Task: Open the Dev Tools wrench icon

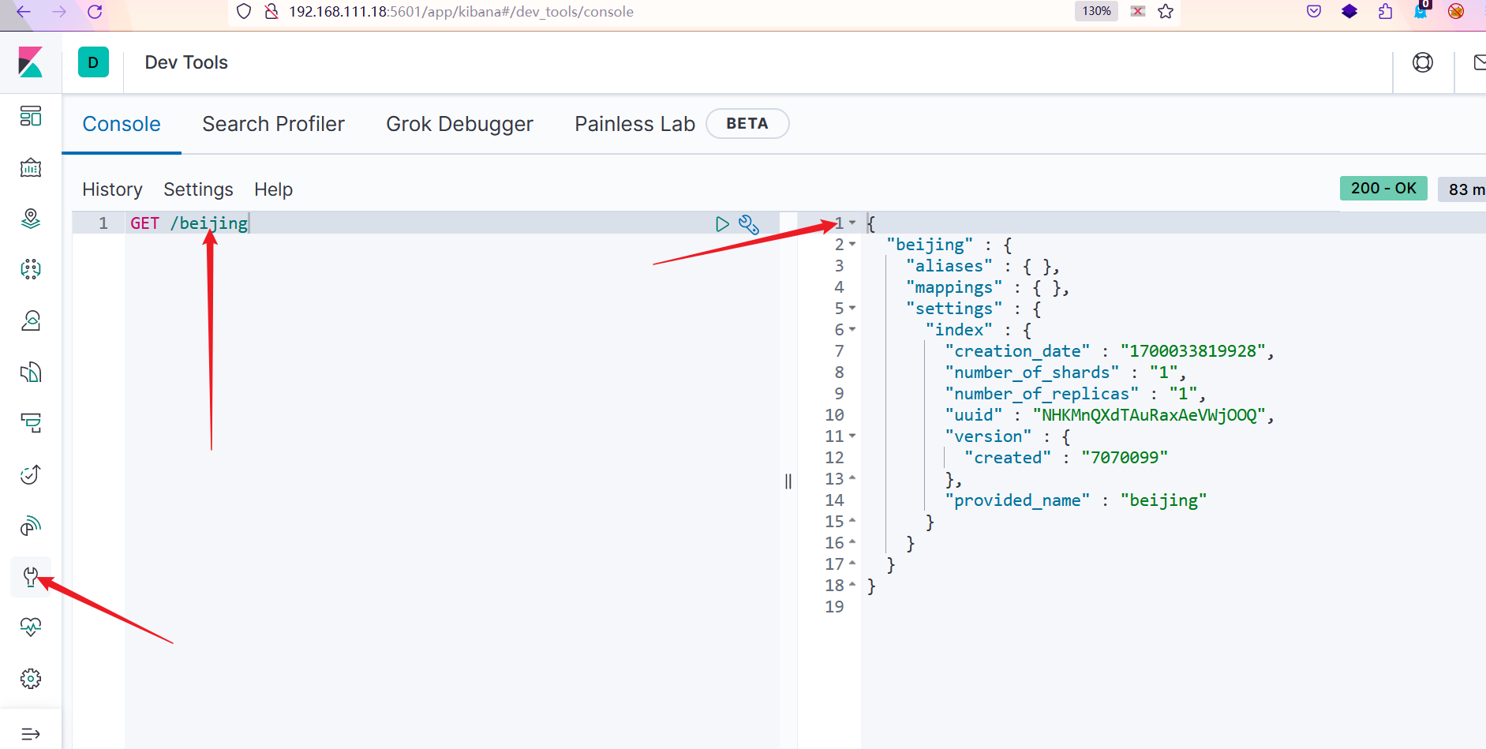Action: tap(31, 577)
